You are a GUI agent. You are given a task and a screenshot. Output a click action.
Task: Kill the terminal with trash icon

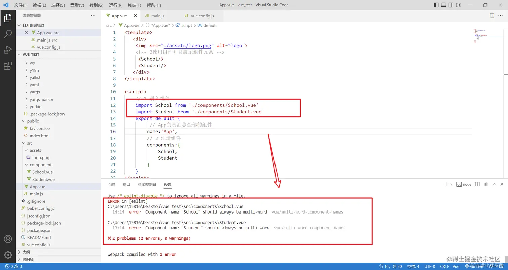point(485,184)
